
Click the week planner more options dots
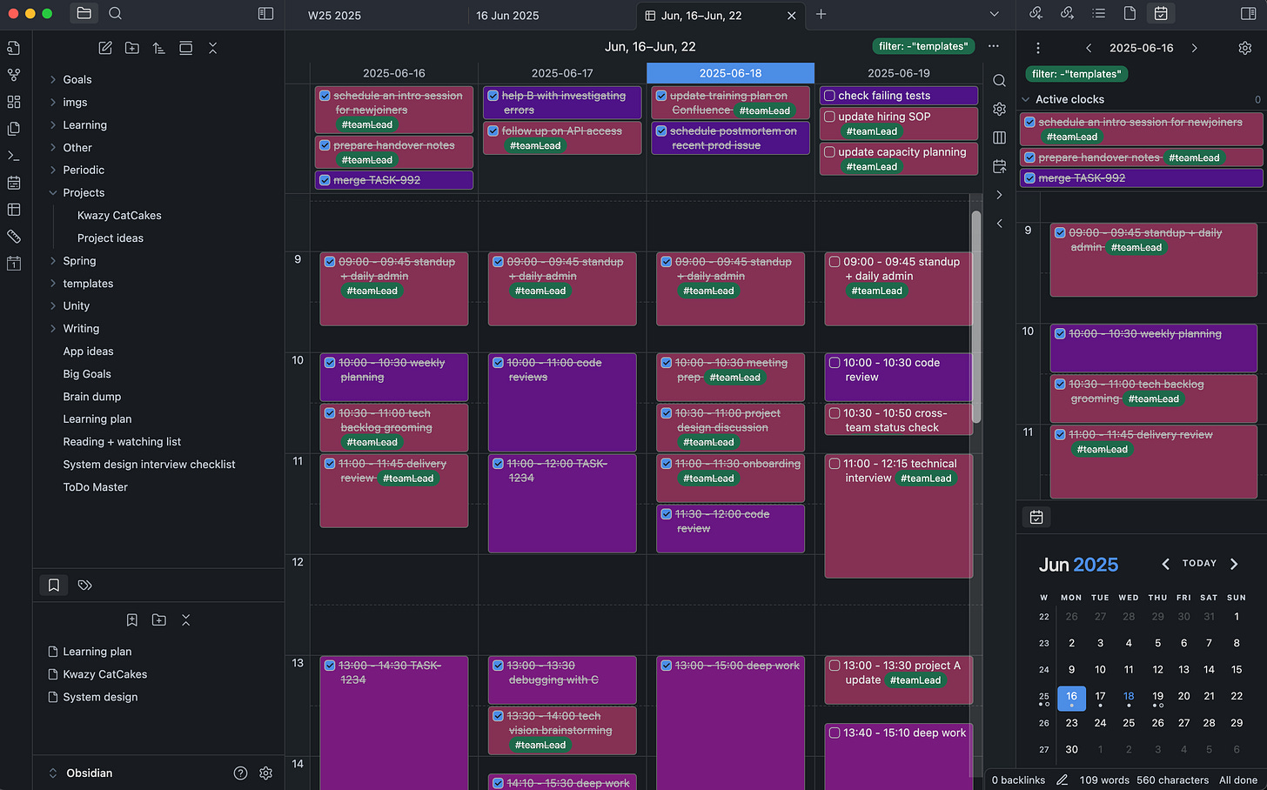pyautogui.click(x=994, y=46)
